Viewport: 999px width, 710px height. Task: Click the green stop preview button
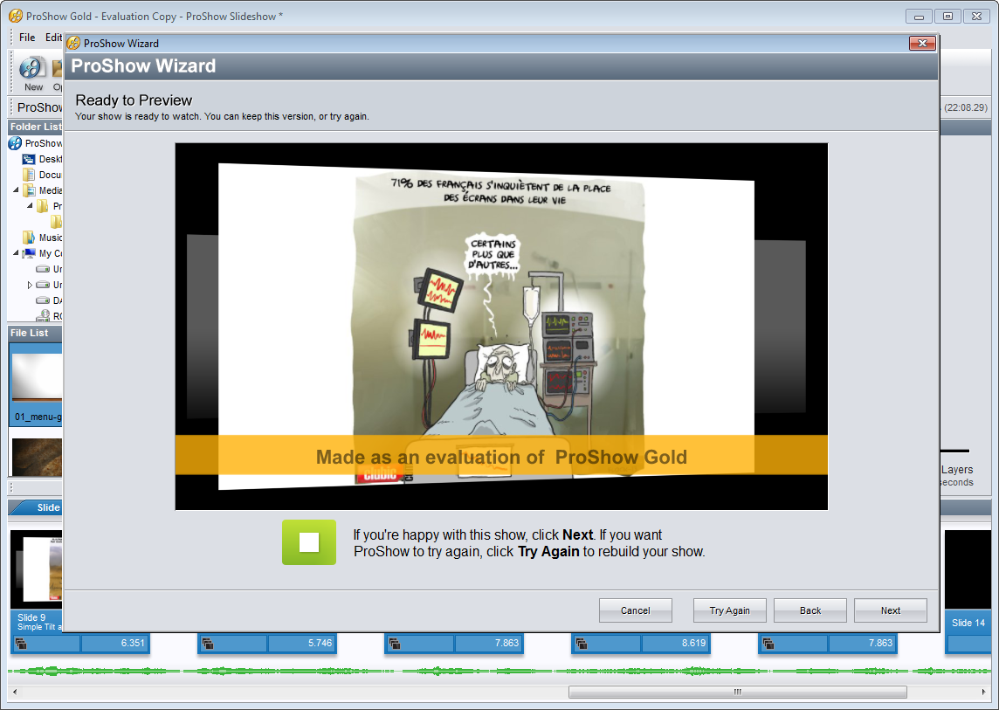[x=309, y=542]
